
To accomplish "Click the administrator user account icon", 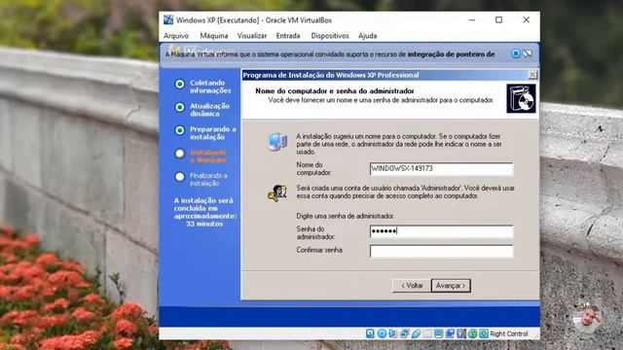I will point(277,193).
